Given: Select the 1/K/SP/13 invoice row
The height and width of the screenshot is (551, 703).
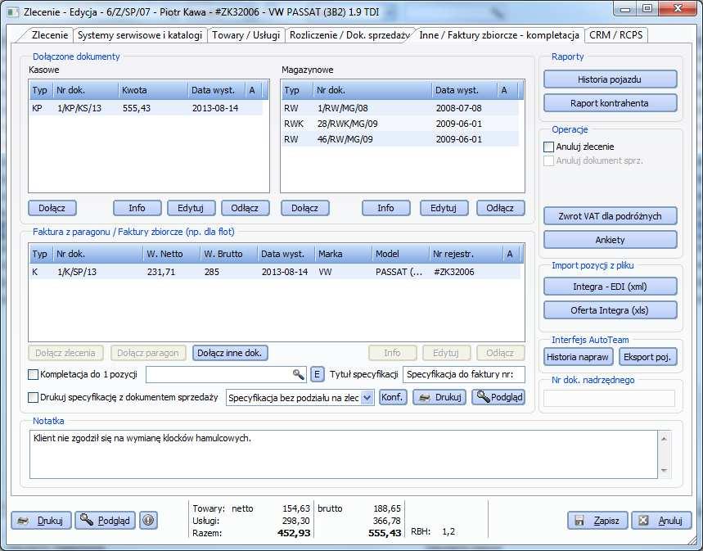Looking at the screenshot, I should coord(274,272).
